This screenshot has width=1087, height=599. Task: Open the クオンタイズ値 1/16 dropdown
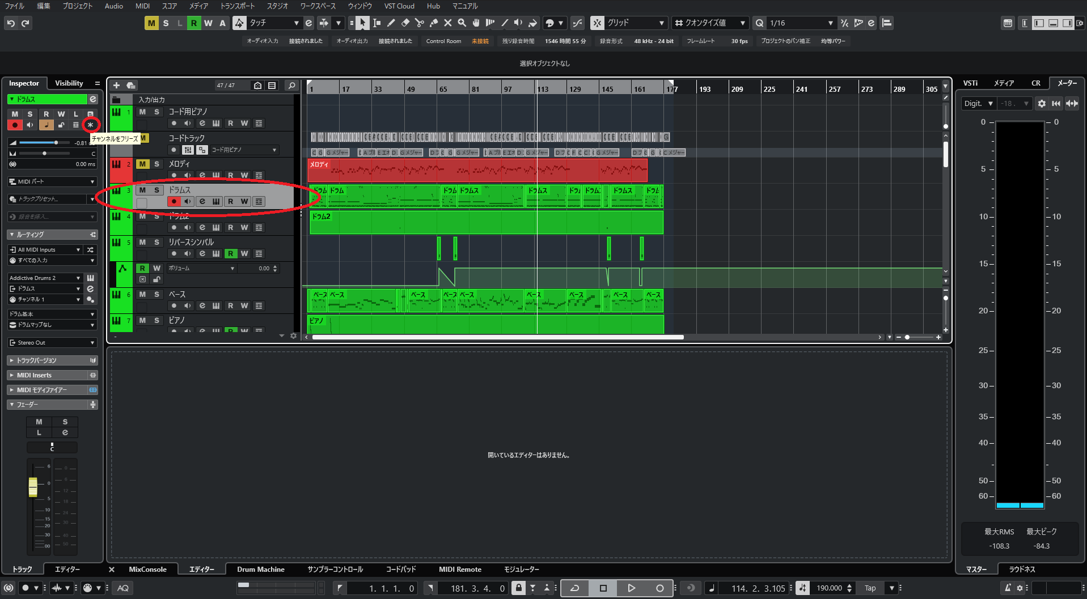[x=800, y=23]
